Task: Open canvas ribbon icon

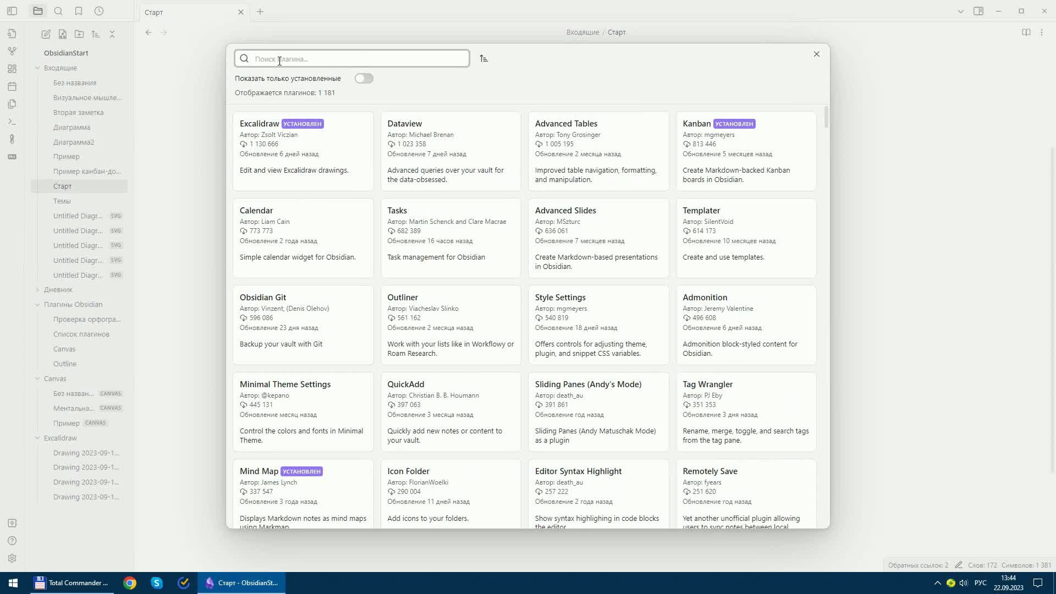Action: pyautogui.click(x=12, y=69)
